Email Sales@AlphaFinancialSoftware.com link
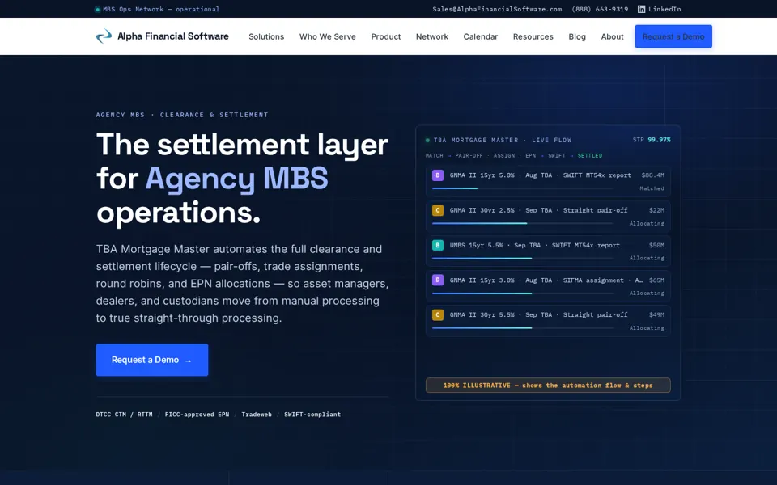 pyautogui.click(x=497, y=9)
